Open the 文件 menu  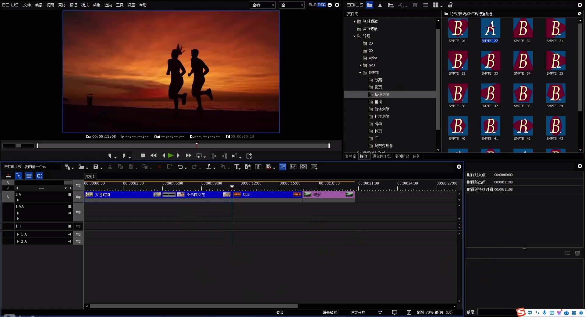[27, 5]
